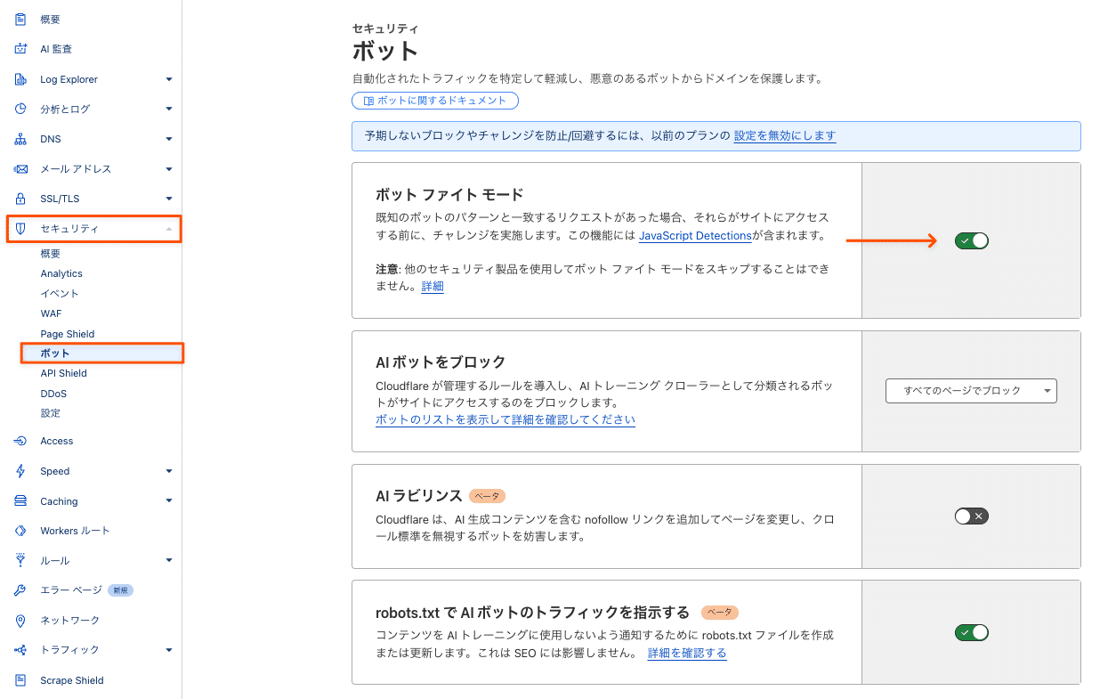1108x699 pixels.
Task: Open the Workers ルート icon
Action: 20,531
